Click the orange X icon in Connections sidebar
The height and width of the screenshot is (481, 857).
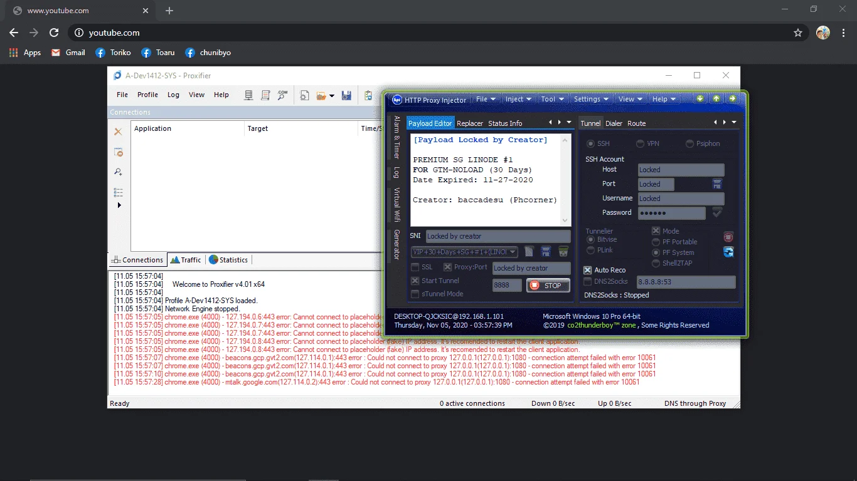[118, 132]
